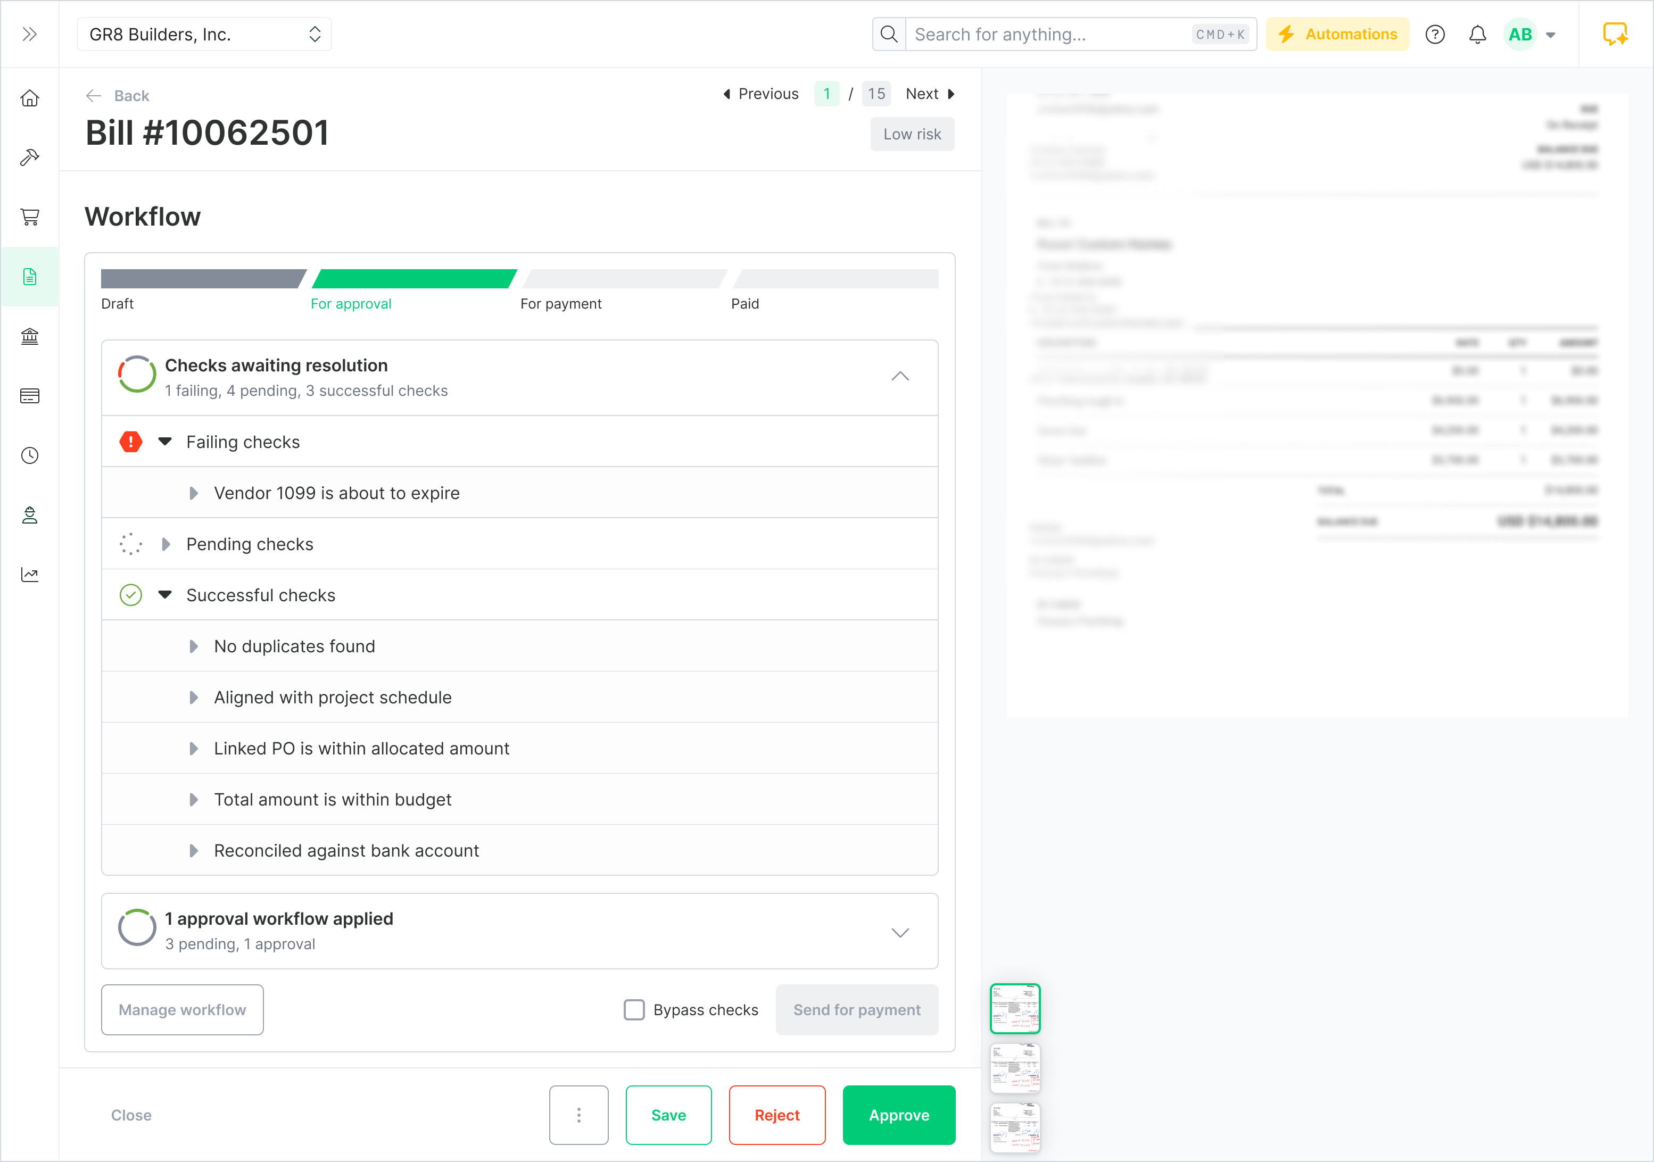This screenshot has height=1162, width=1654.
Task: Open the Home icon in sidebar
Action: point(30,98)
